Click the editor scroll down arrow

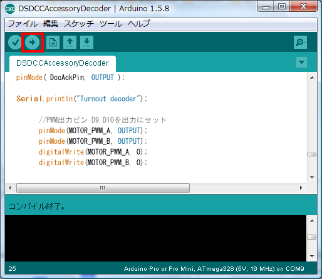click(x=312, y=178)
